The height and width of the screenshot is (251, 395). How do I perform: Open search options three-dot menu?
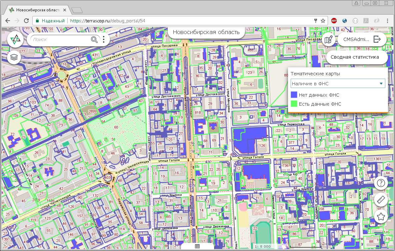point(104,40)
